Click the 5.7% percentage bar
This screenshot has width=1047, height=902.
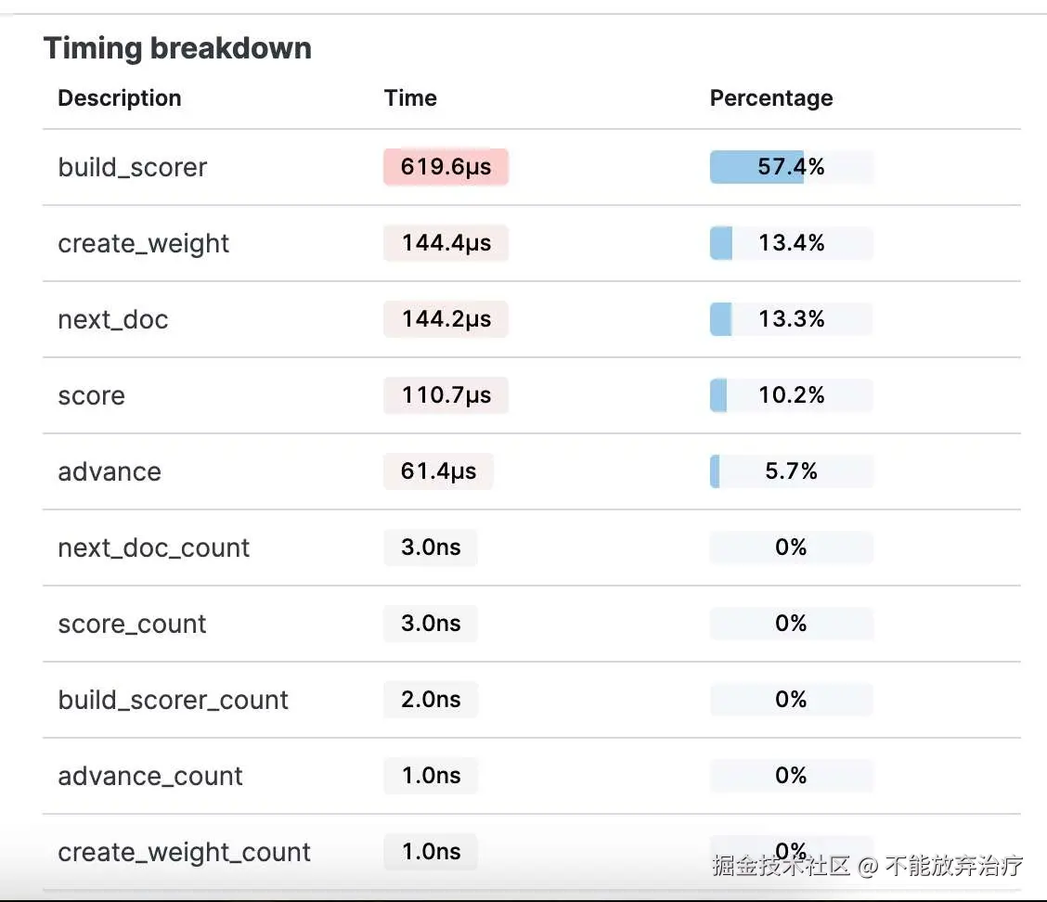click(791, 471)
